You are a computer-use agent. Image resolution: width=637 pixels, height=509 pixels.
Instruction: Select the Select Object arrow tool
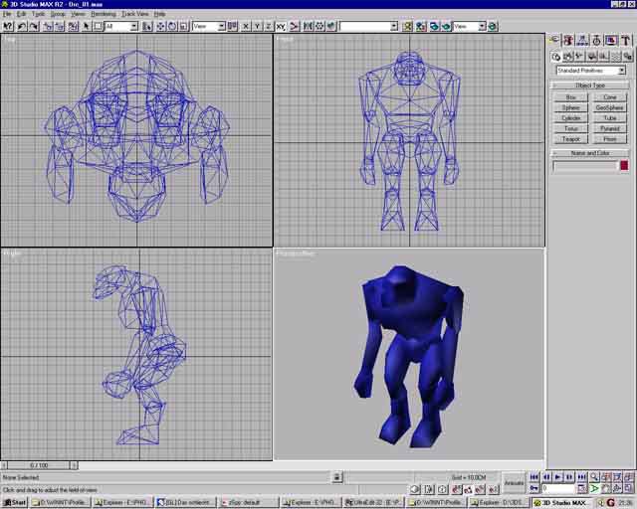85,26
